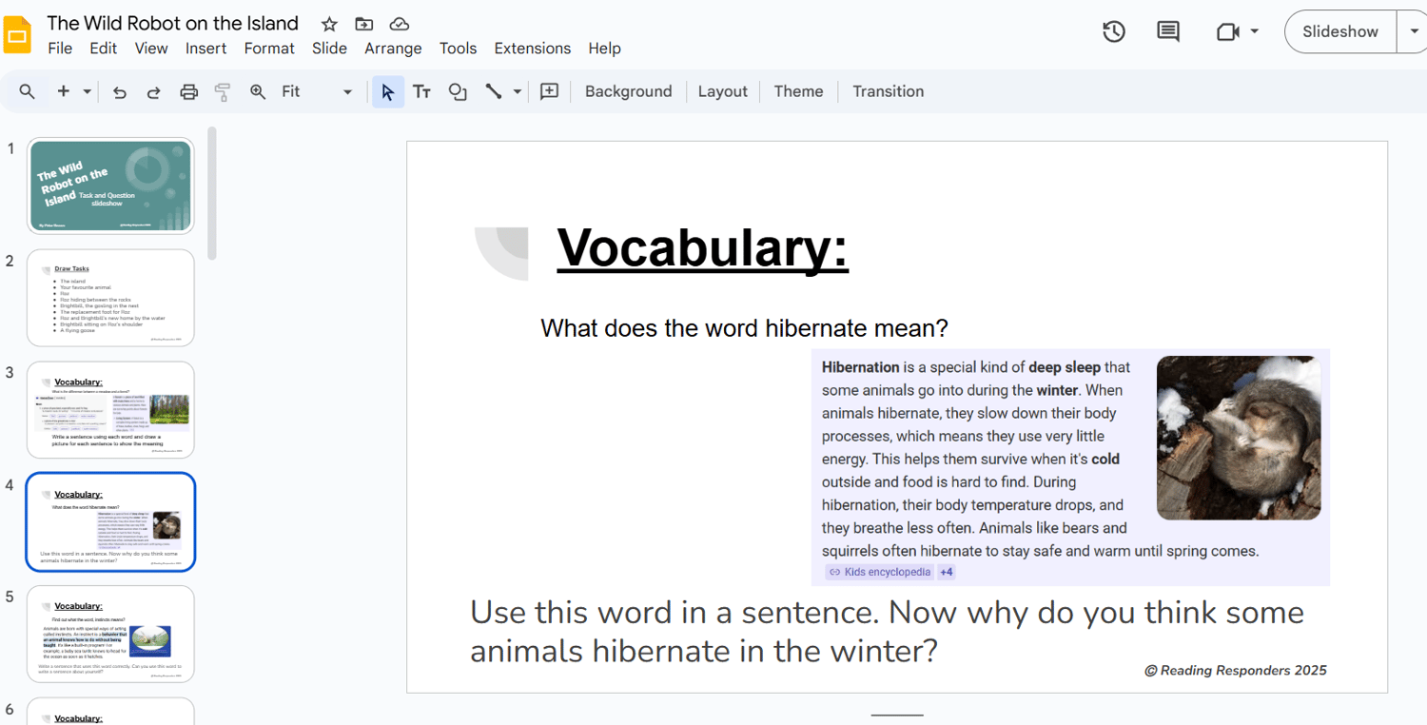The image size is (1427, 725).
Task: Open the Fit zoom level dropdown
Action: (317, 91)
